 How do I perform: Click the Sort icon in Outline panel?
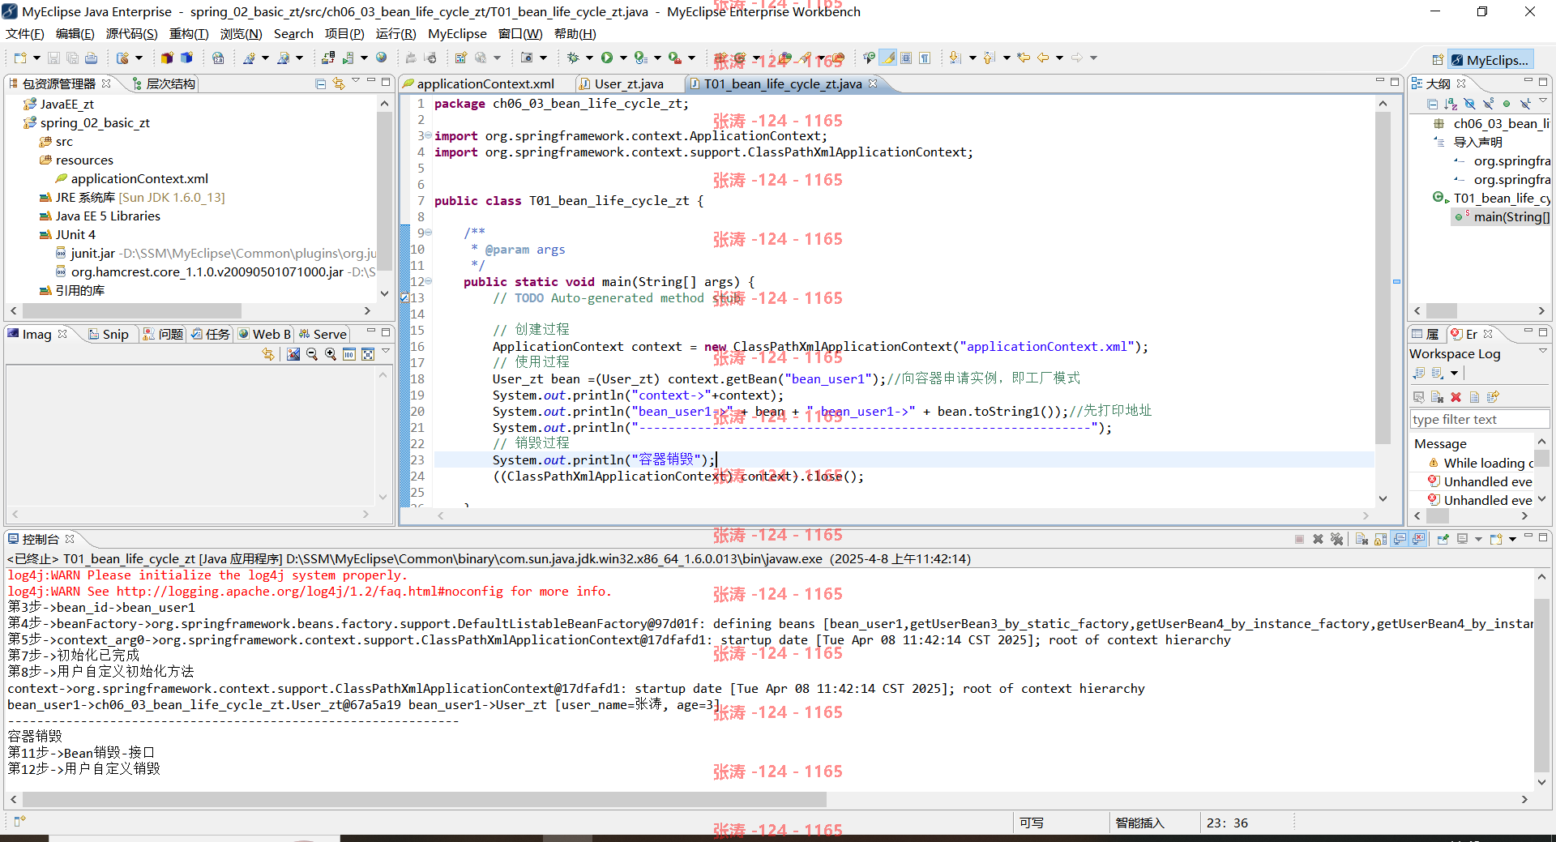pyautogui.click(x=1451, y=104)
